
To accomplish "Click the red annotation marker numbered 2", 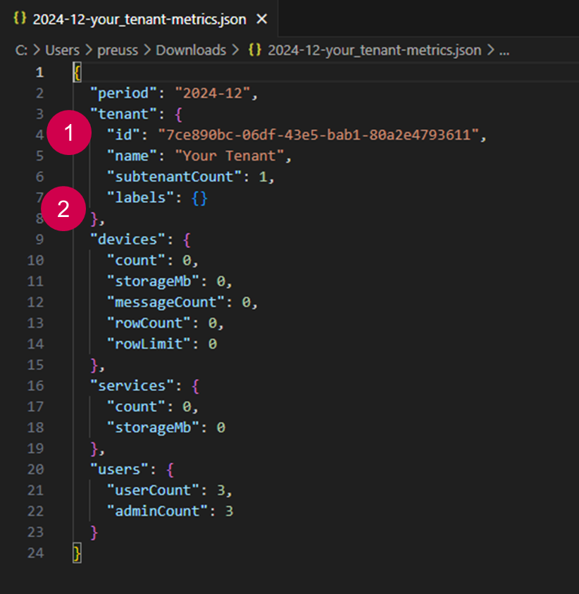I will pyautogui.click(x=64, y=209).
